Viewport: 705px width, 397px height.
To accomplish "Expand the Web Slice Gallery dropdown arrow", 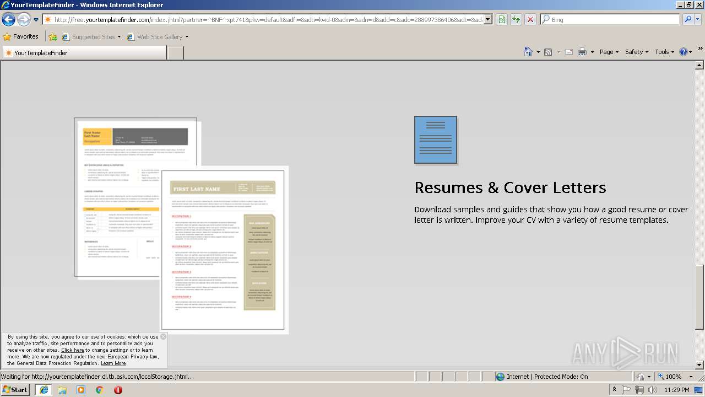I will (x=187, y=37).
